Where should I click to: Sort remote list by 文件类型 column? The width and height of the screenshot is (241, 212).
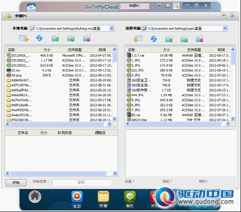tap(193, 50)
